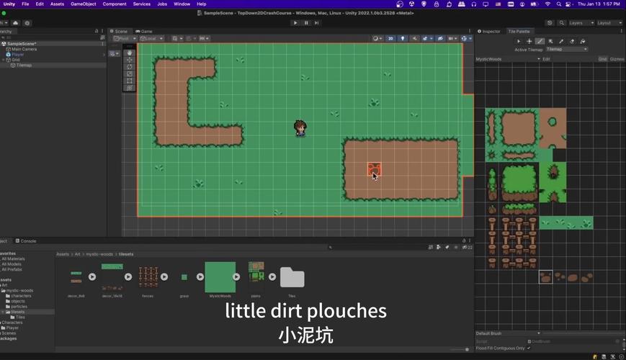Viewport: 626px width, 360px height.
Task: Click Art in the breadcrumb path
Action: 78,254
